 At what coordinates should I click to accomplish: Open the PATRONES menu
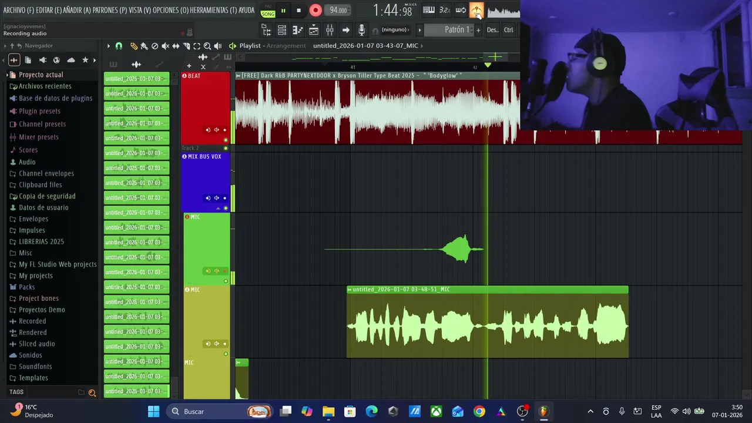point(109,10)
